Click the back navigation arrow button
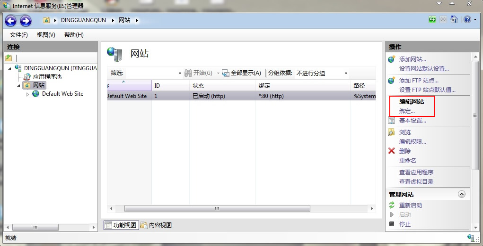 (x=10, y=20)
